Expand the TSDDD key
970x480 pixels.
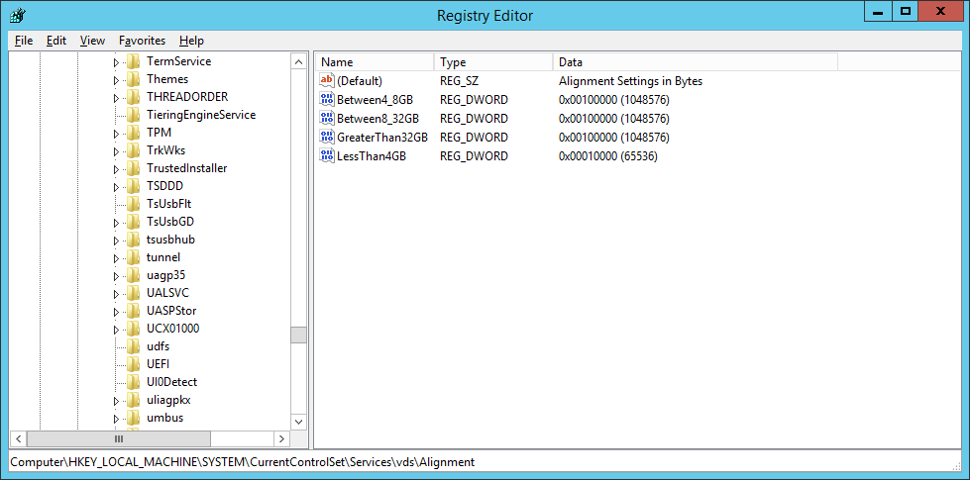116,187
